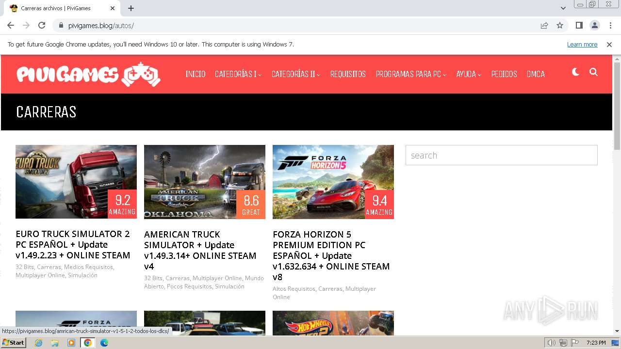The width and height of the screenshot is (621, 349).
Task: Toggle browser side panel icon
Action: (x=579, y=25)
